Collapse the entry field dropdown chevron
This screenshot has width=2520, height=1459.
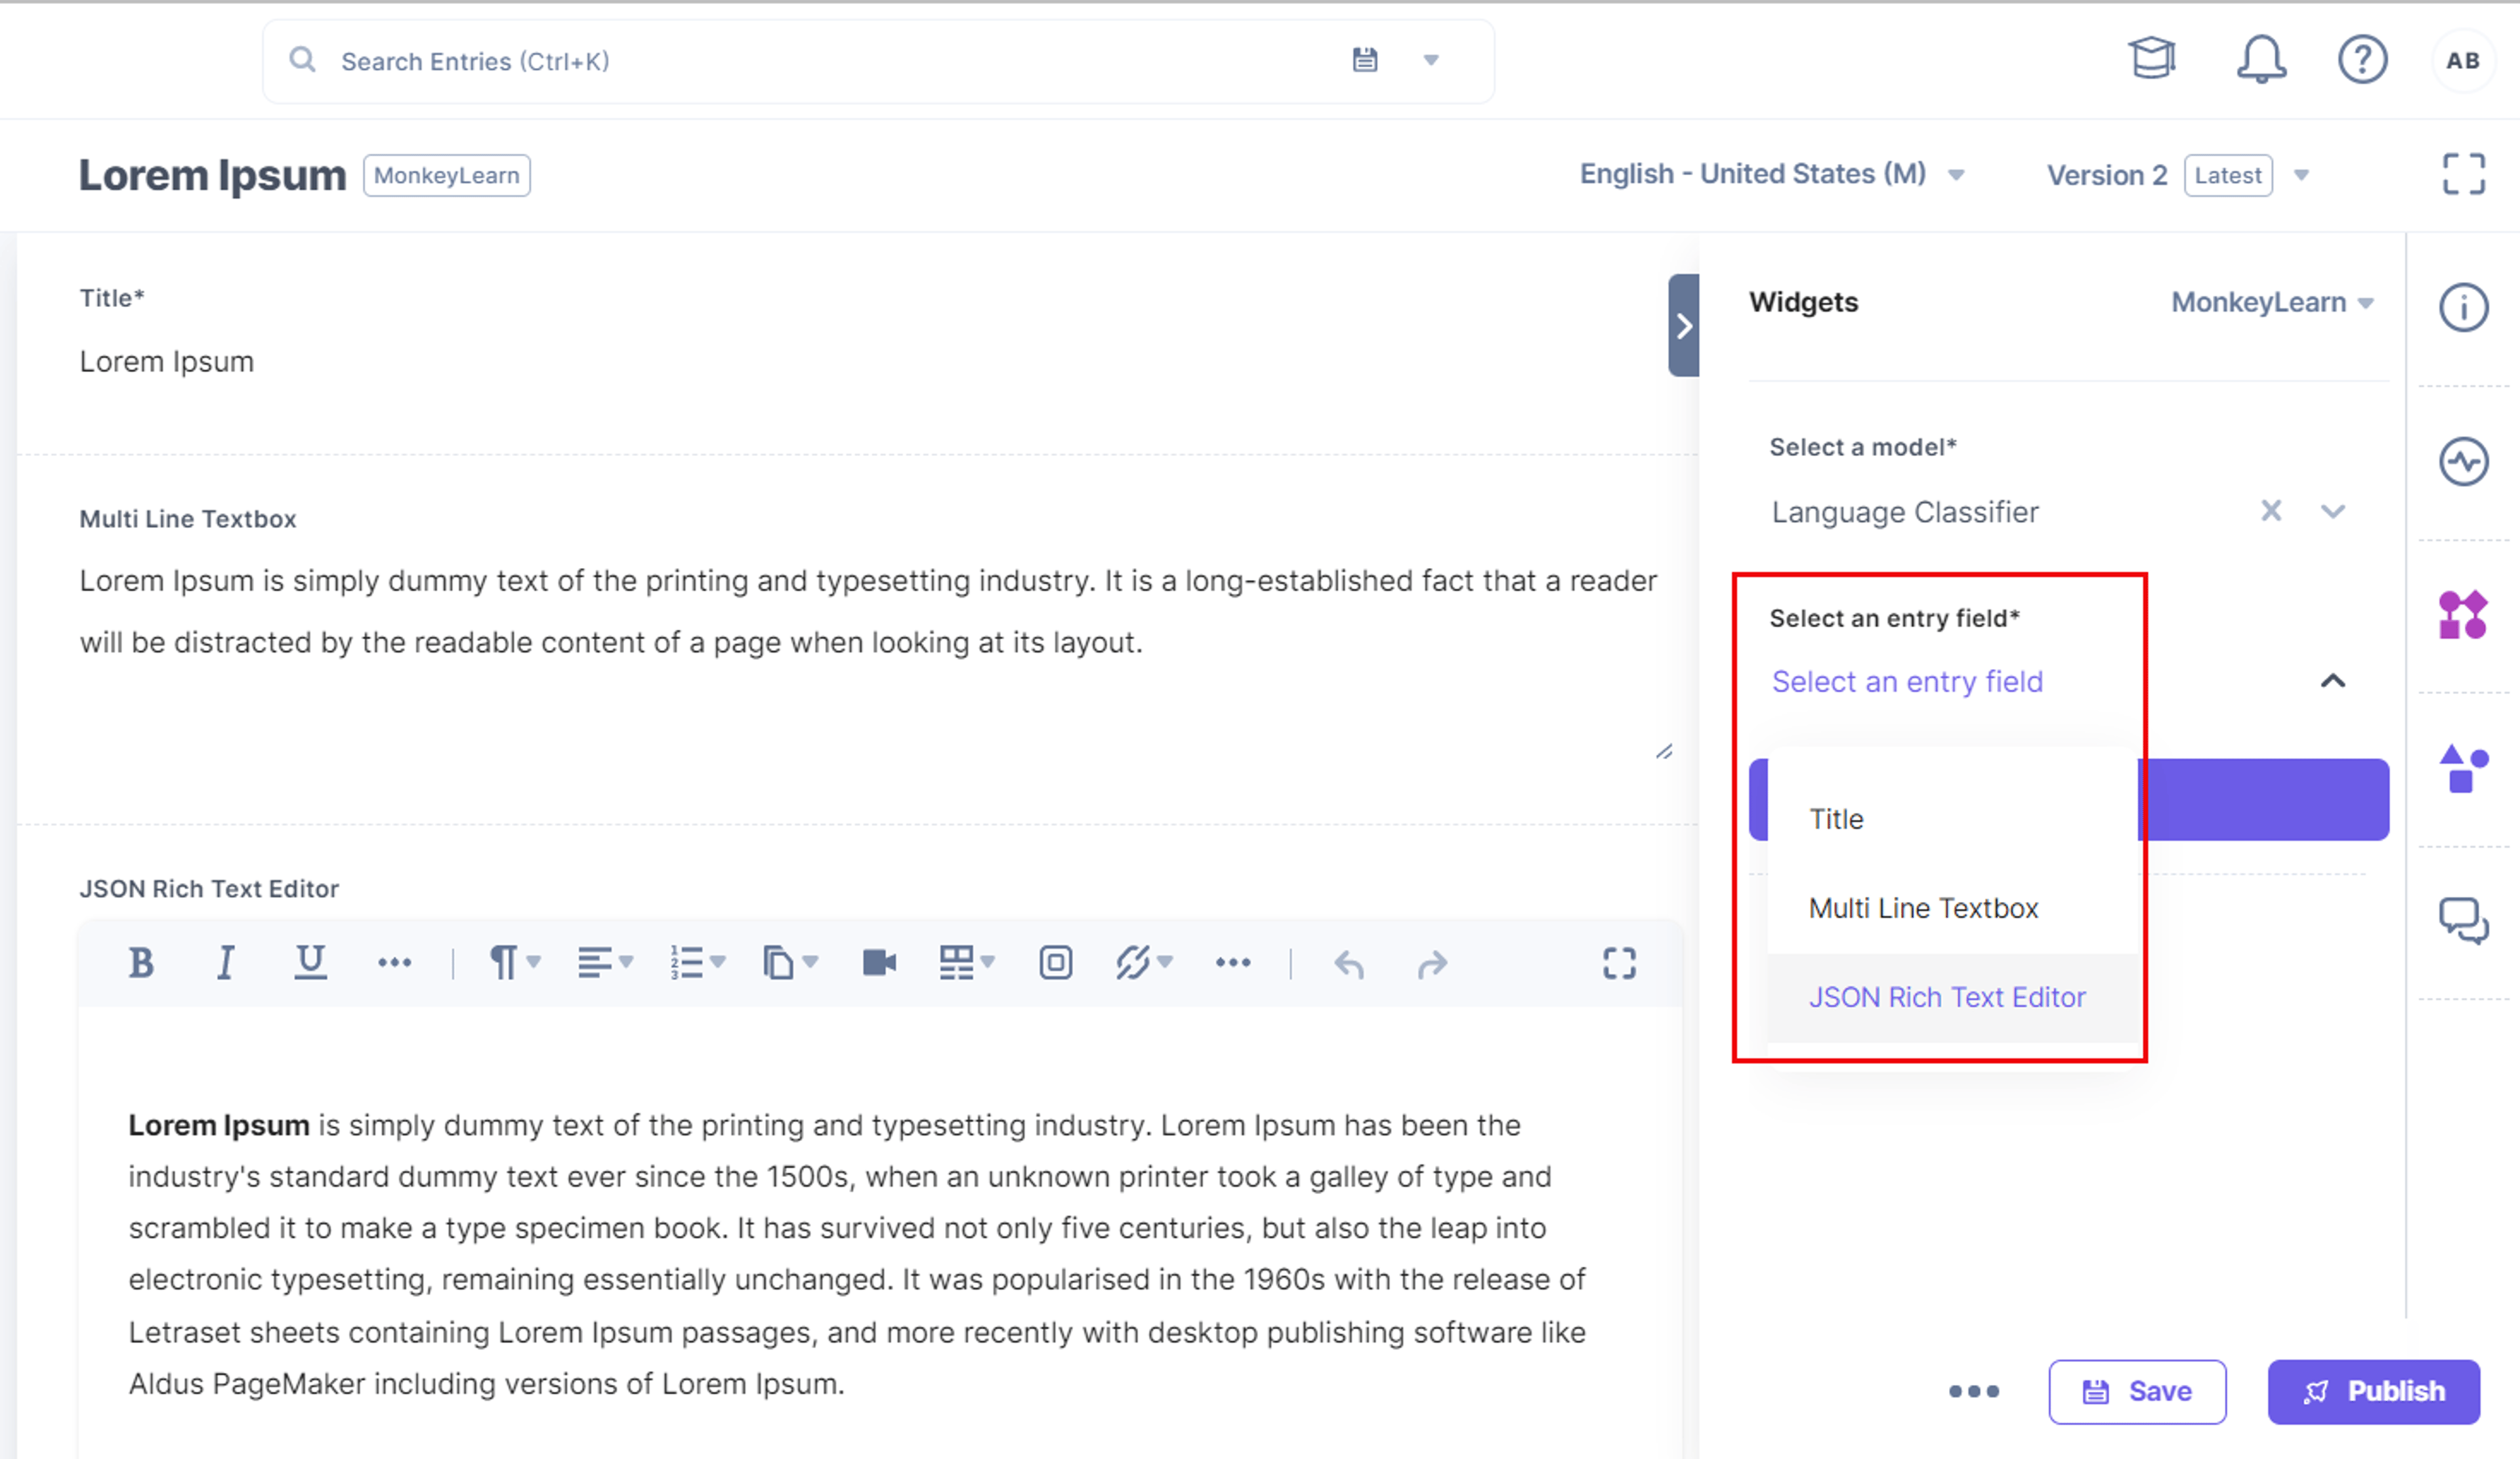point(2332,680)
